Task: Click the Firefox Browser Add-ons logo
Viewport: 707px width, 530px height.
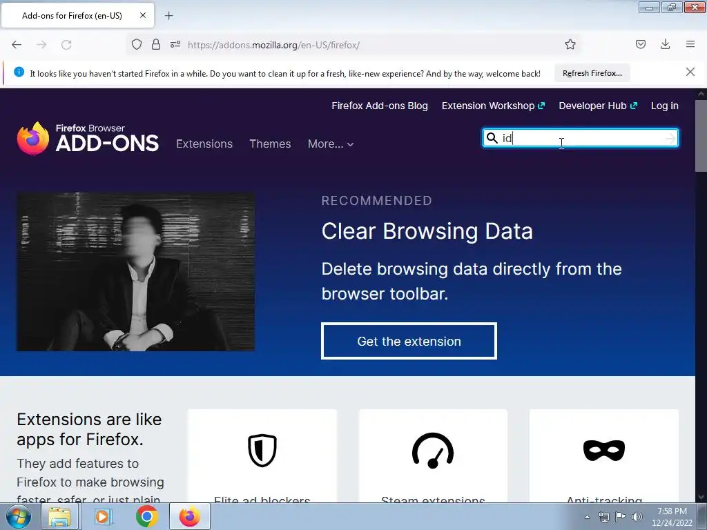Action: 88,138
